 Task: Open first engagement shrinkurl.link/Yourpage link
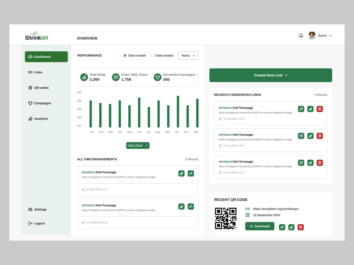coord(99,172)
